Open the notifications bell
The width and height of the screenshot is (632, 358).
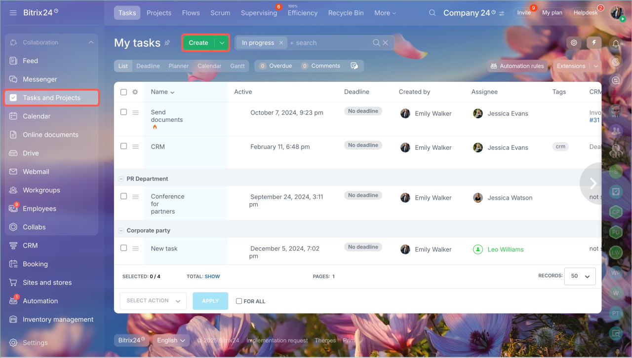[x=616, y=44]
